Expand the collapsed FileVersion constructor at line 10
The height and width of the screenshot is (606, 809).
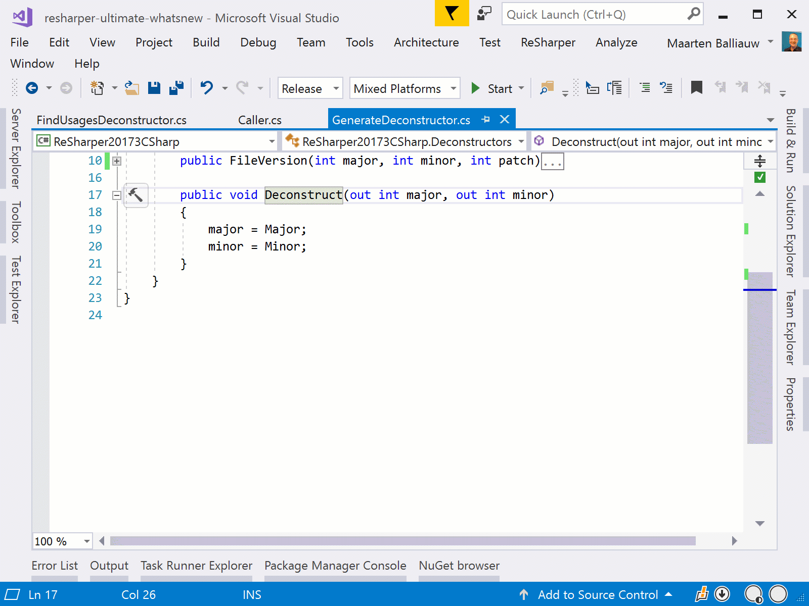click(x=117, y=161)
